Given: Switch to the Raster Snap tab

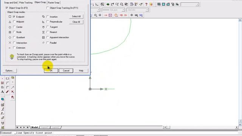Looking at the screenshot, I should pos(54,3).
